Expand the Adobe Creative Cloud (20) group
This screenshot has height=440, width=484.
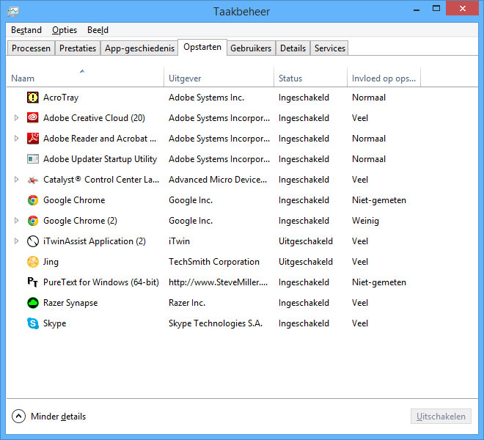pos(16,118)
